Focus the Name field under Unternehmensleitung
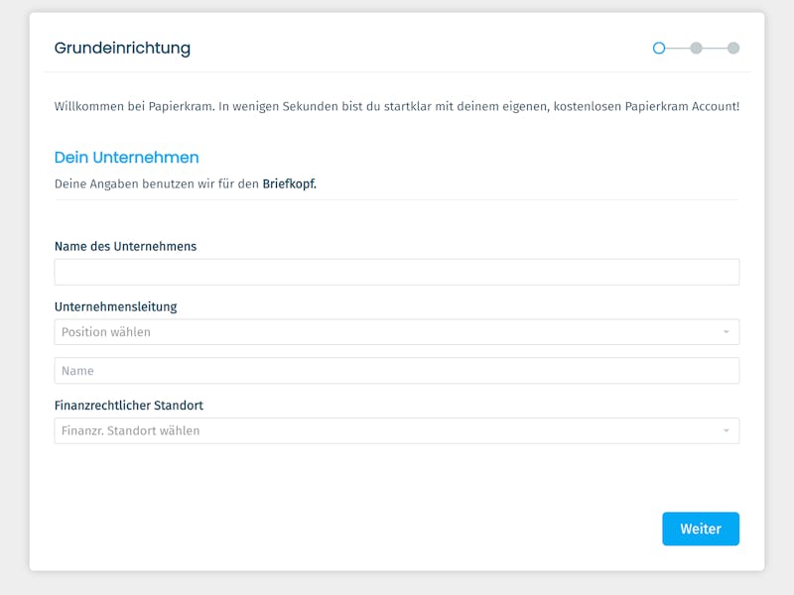 coord(396,370)
